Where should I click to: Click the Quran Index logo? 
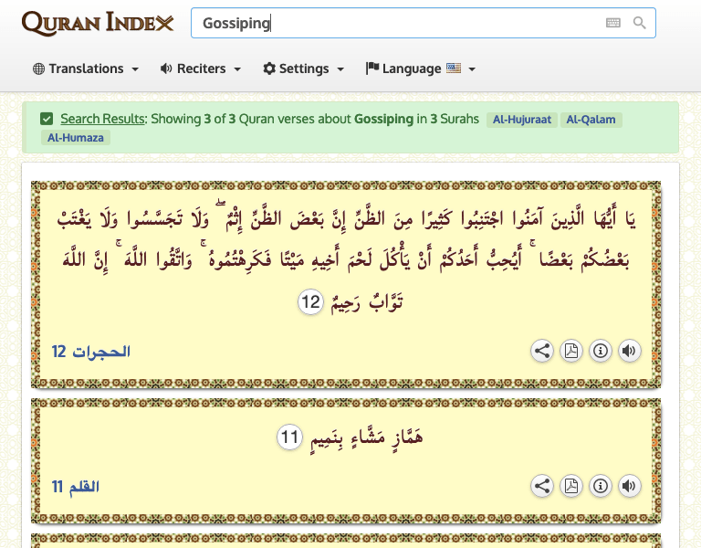(98, 23)
